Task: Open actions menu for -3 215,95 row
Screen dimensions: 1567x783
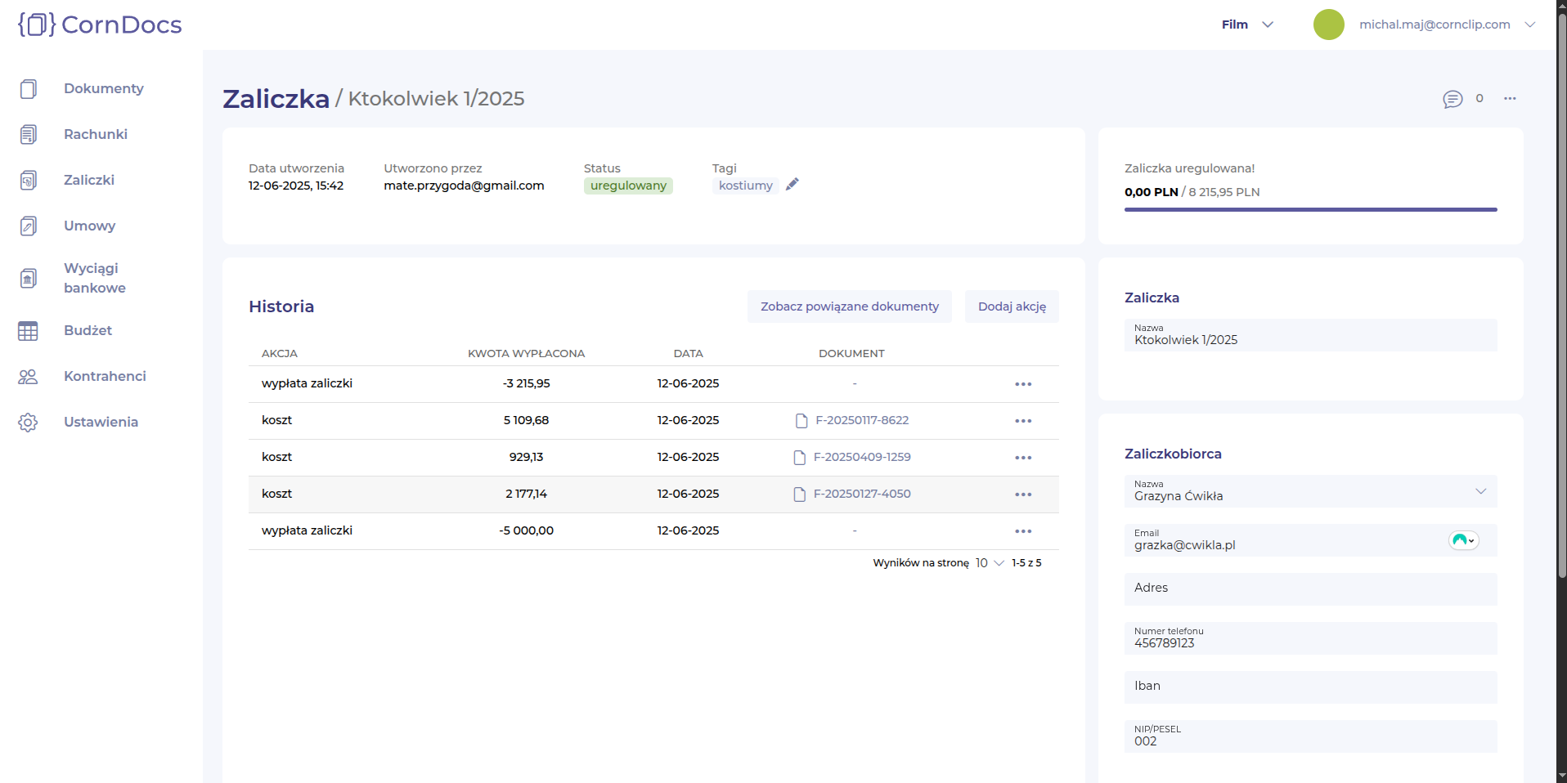Action: pyautogui.click(x=1023, y=384)
